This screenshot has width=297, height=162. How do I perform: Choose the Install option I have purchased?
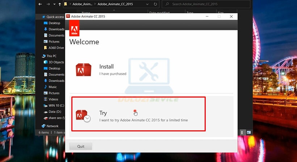point(151,70)
